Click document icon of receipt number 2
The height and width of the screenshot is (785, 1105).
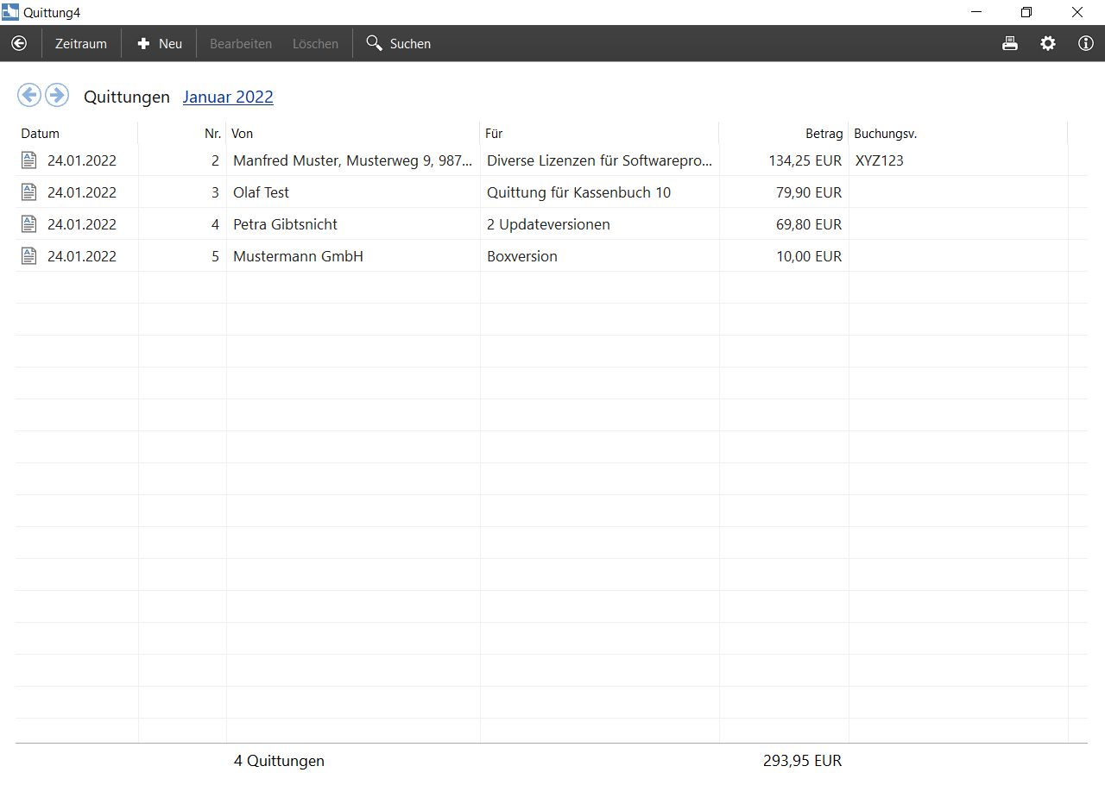(x=29, y=160)
